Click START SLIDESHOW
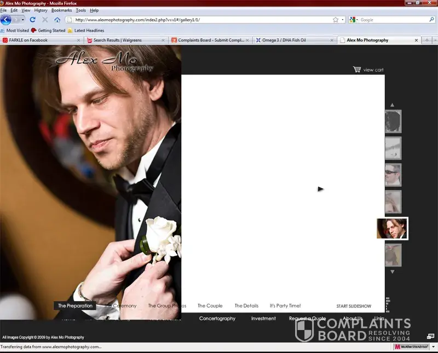The image size is (438, 353). (353, 306)
